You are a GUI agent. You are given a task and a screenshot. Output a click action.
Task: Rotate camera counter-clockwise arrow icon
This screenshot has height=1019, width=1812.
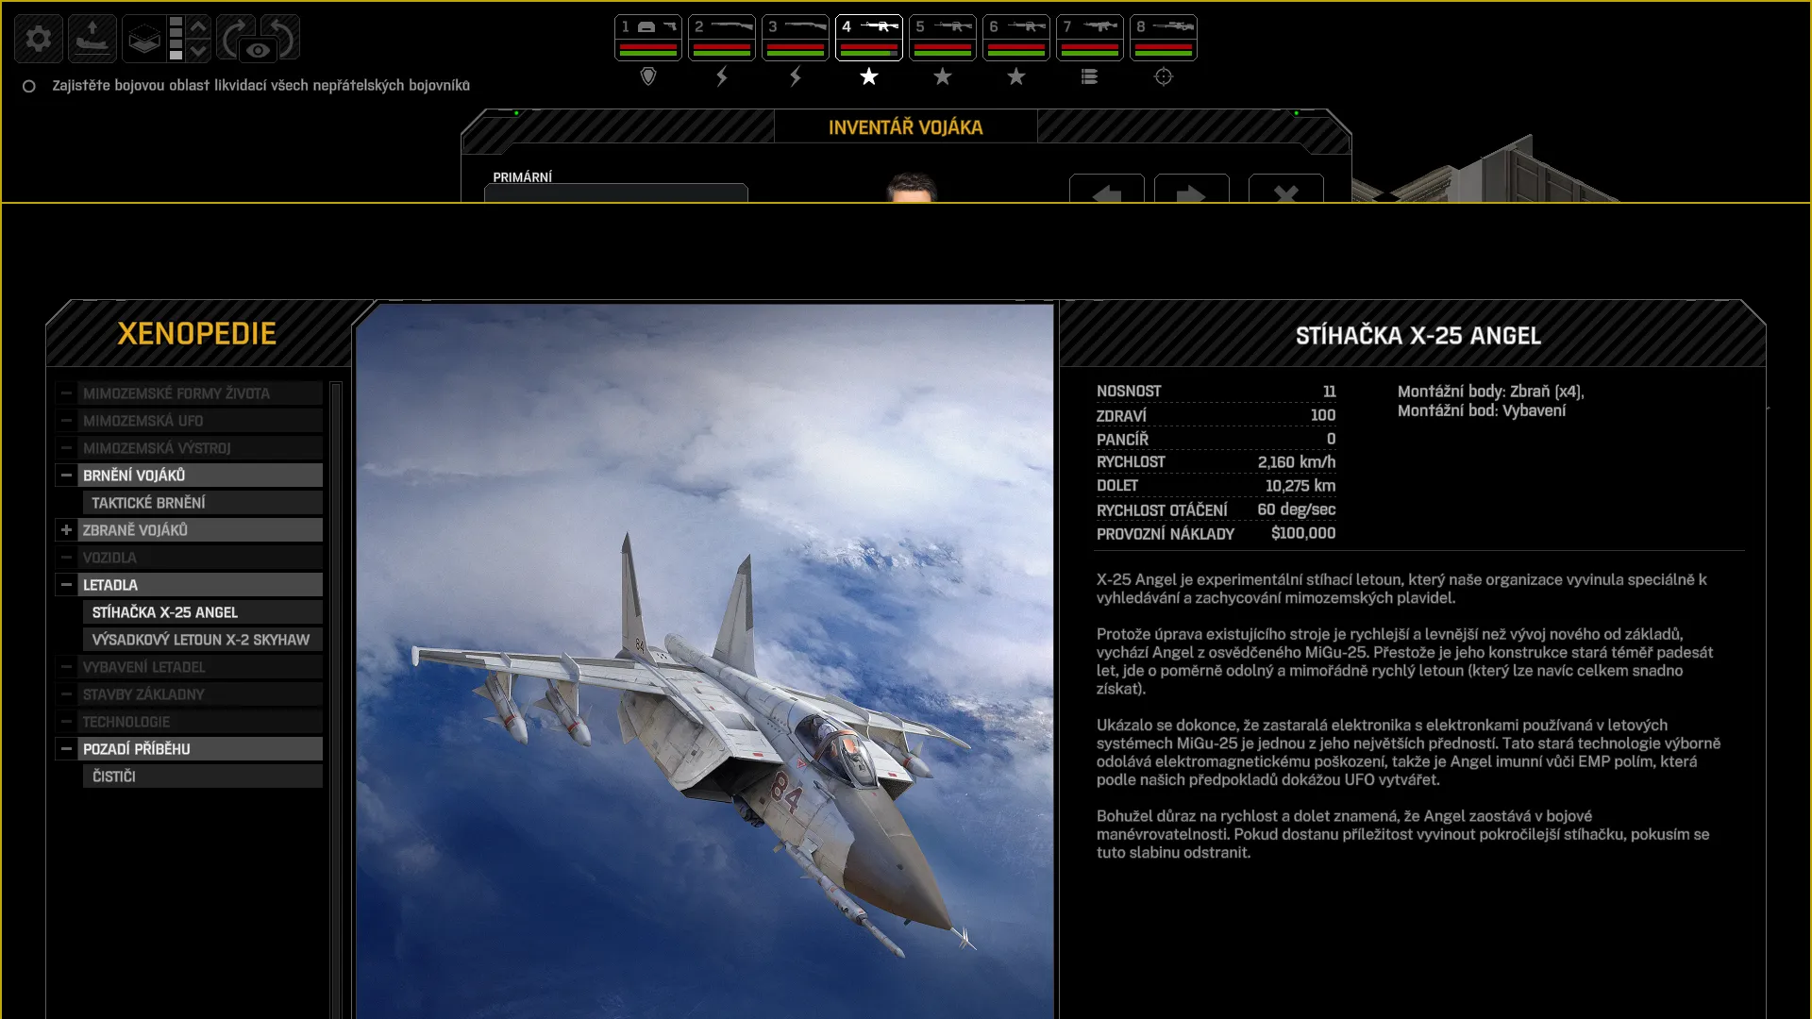(281, 34)
